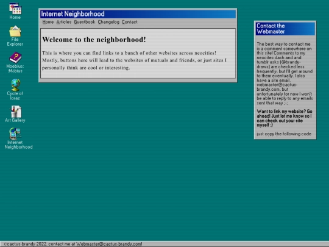Click the "Want to link my website?" bold text

[x=285, y=118]
